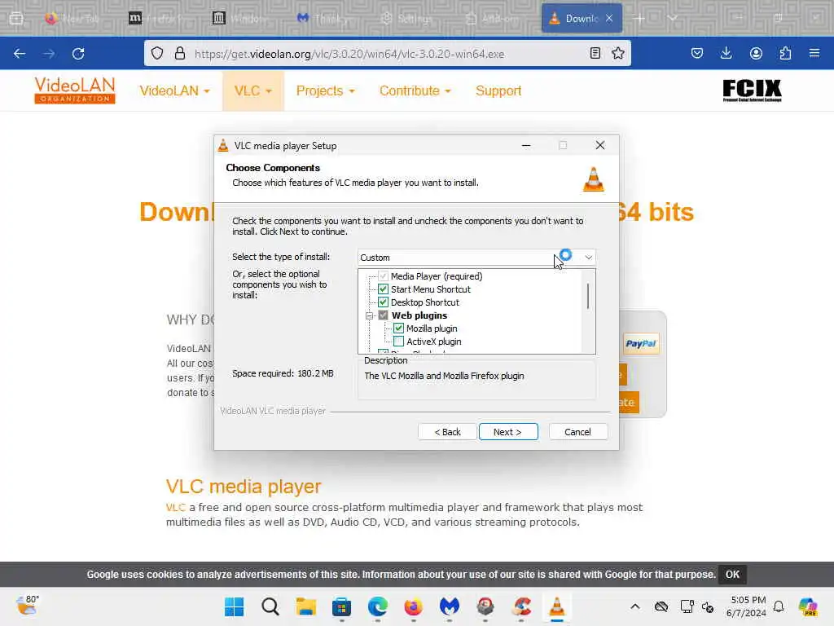This screenshot has width=834, height=626.
Task: Reload the current page
Action: tap(78, 54)
